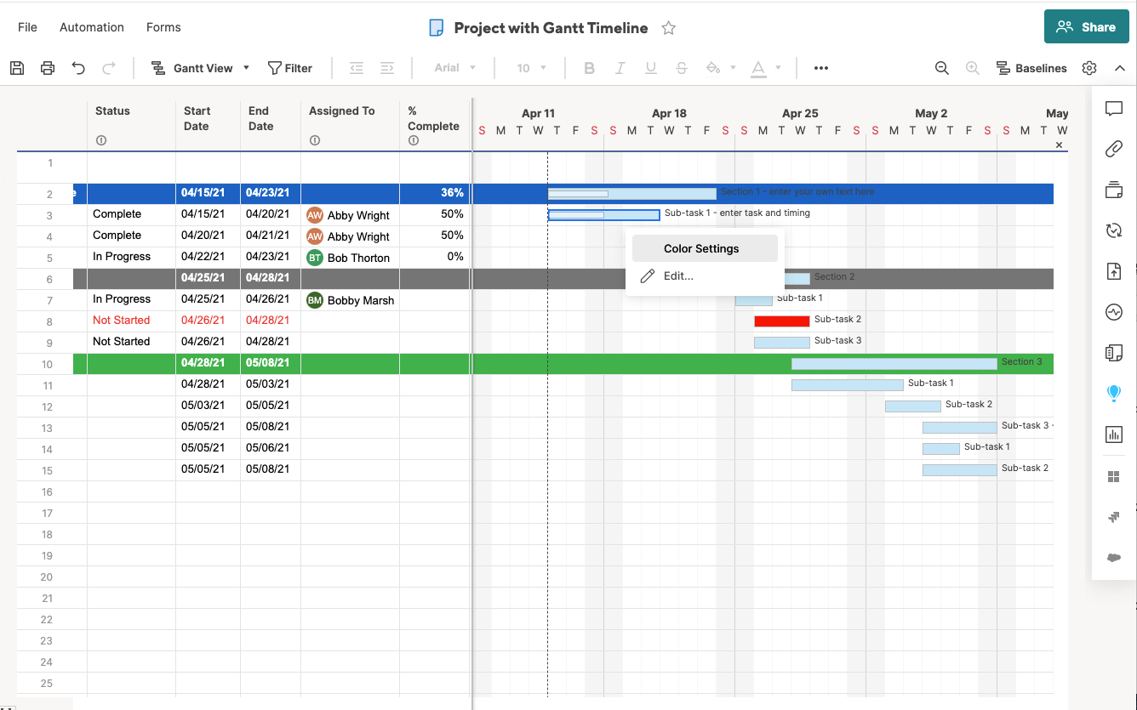Click the Redo arrow icon

tap(109, 68)
